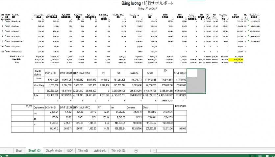This screenshot has height=157, width=275.
Task: Add a new sheet with the plus button
Action: click(136, 150)
